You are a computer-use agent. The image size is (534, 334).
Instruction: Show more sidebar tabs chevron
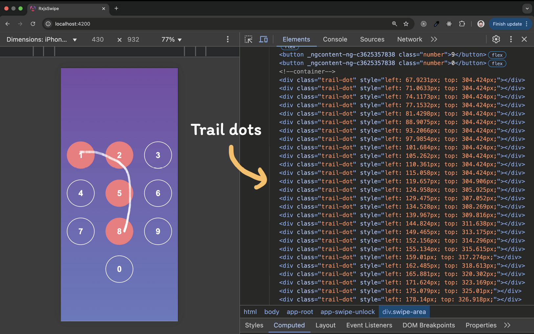pos(507,325)
